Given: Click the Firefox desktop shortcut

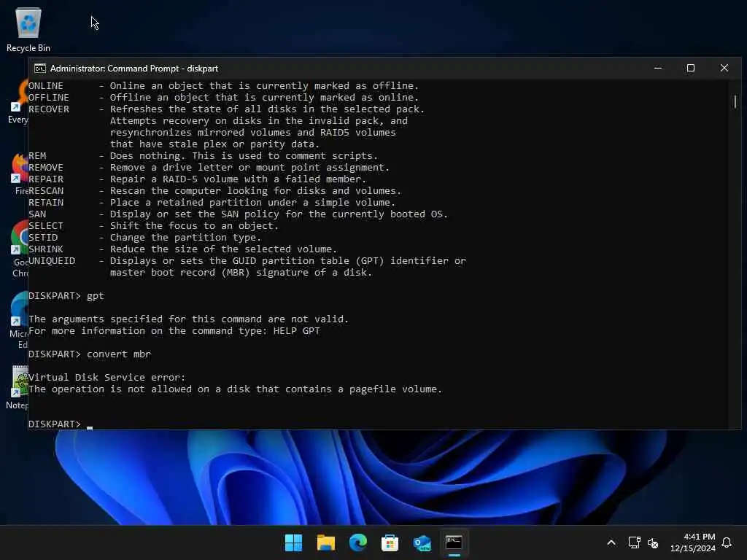Looking at the screenshot, I should pyautogui.click(x=19, y=174).
